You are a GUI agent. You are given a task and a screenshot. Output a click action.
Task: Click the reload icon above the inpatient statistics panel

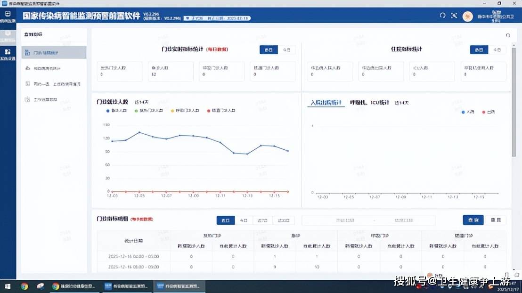tap(507, 35)
